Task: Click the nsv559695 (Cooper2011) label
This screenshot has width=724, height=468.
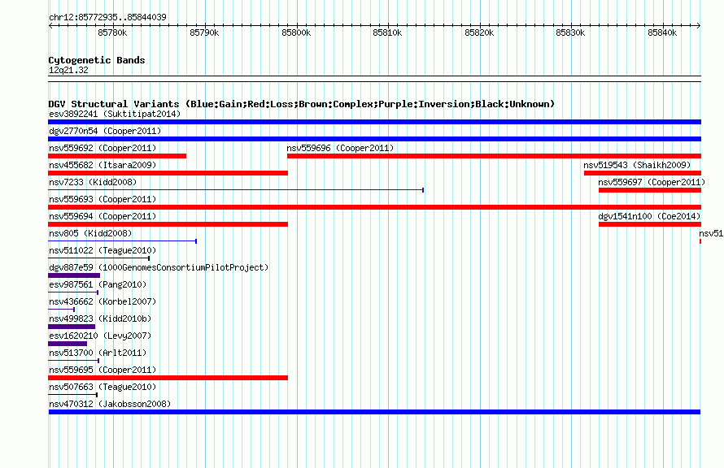Action: coord(102,370)
